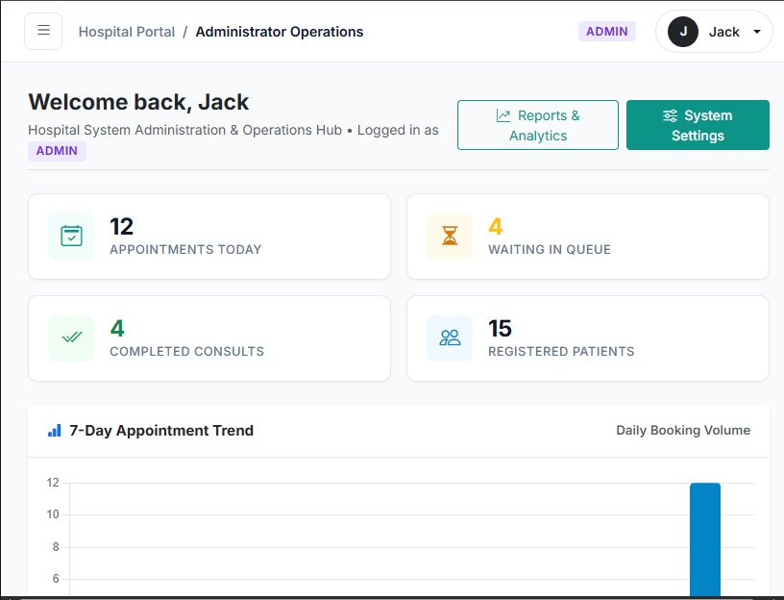Click the people registered patients icon
The height and width of the screenshot is (600, 784).
[x=450, y=337]
